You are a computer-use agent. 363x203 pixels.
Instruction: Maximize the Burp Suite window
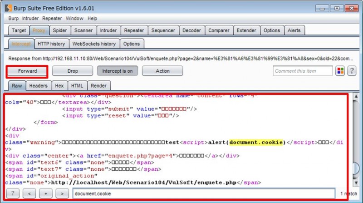pyautogui.click(x=337, y=9)
